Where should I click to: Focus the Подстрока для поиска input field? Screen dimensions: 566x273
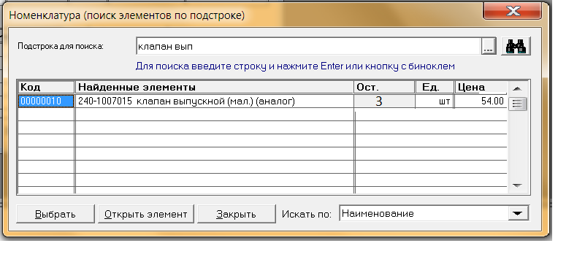click(x=309, y=46)
